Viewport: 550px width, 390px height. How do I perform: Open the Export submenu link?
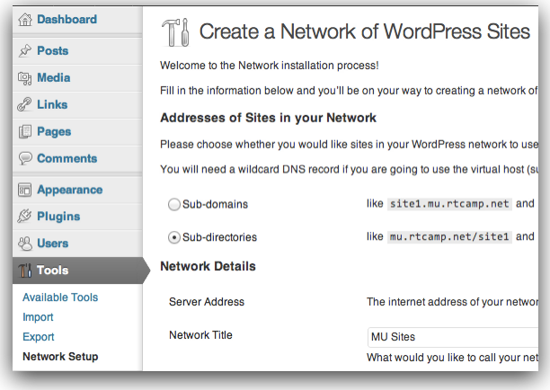pos(39,337)
